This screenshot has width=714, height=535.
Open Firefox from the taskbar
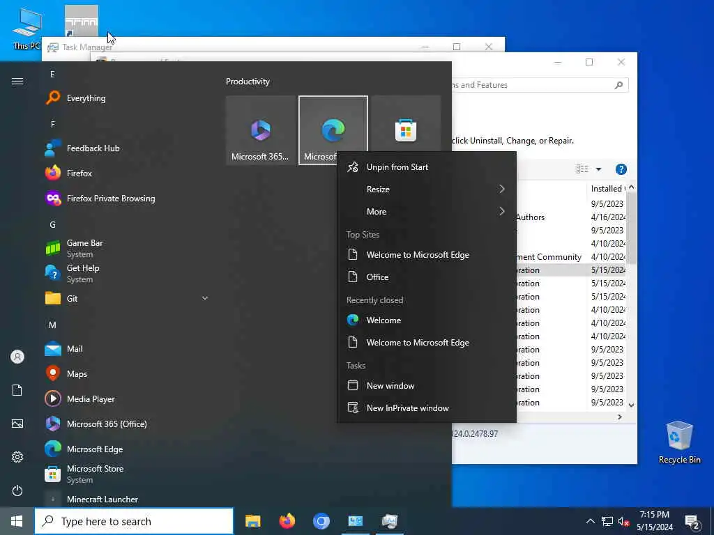(287, 521)
